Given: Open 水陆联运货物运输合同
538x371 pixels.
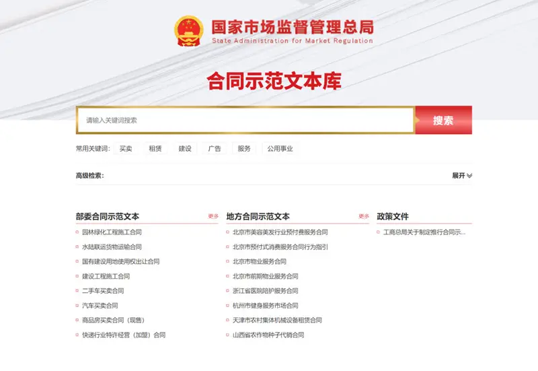Looking at the screenshot, I should point(112,247).
